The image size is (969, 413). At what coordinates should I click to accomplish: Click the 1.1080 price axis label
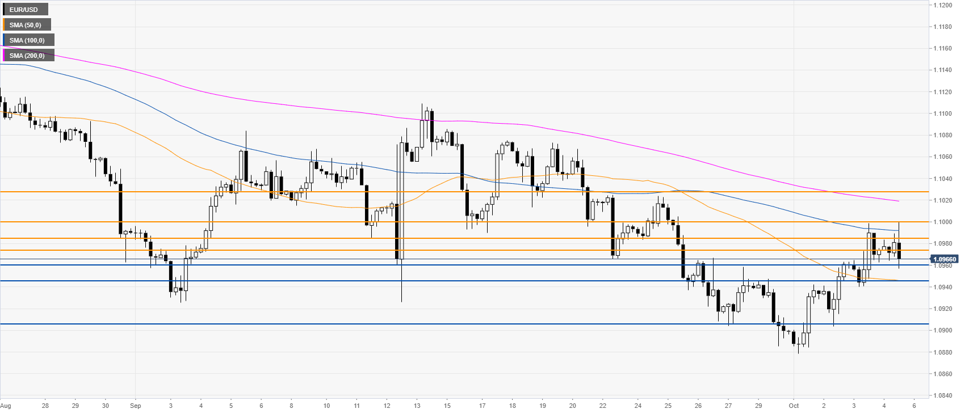click(943, 135)
